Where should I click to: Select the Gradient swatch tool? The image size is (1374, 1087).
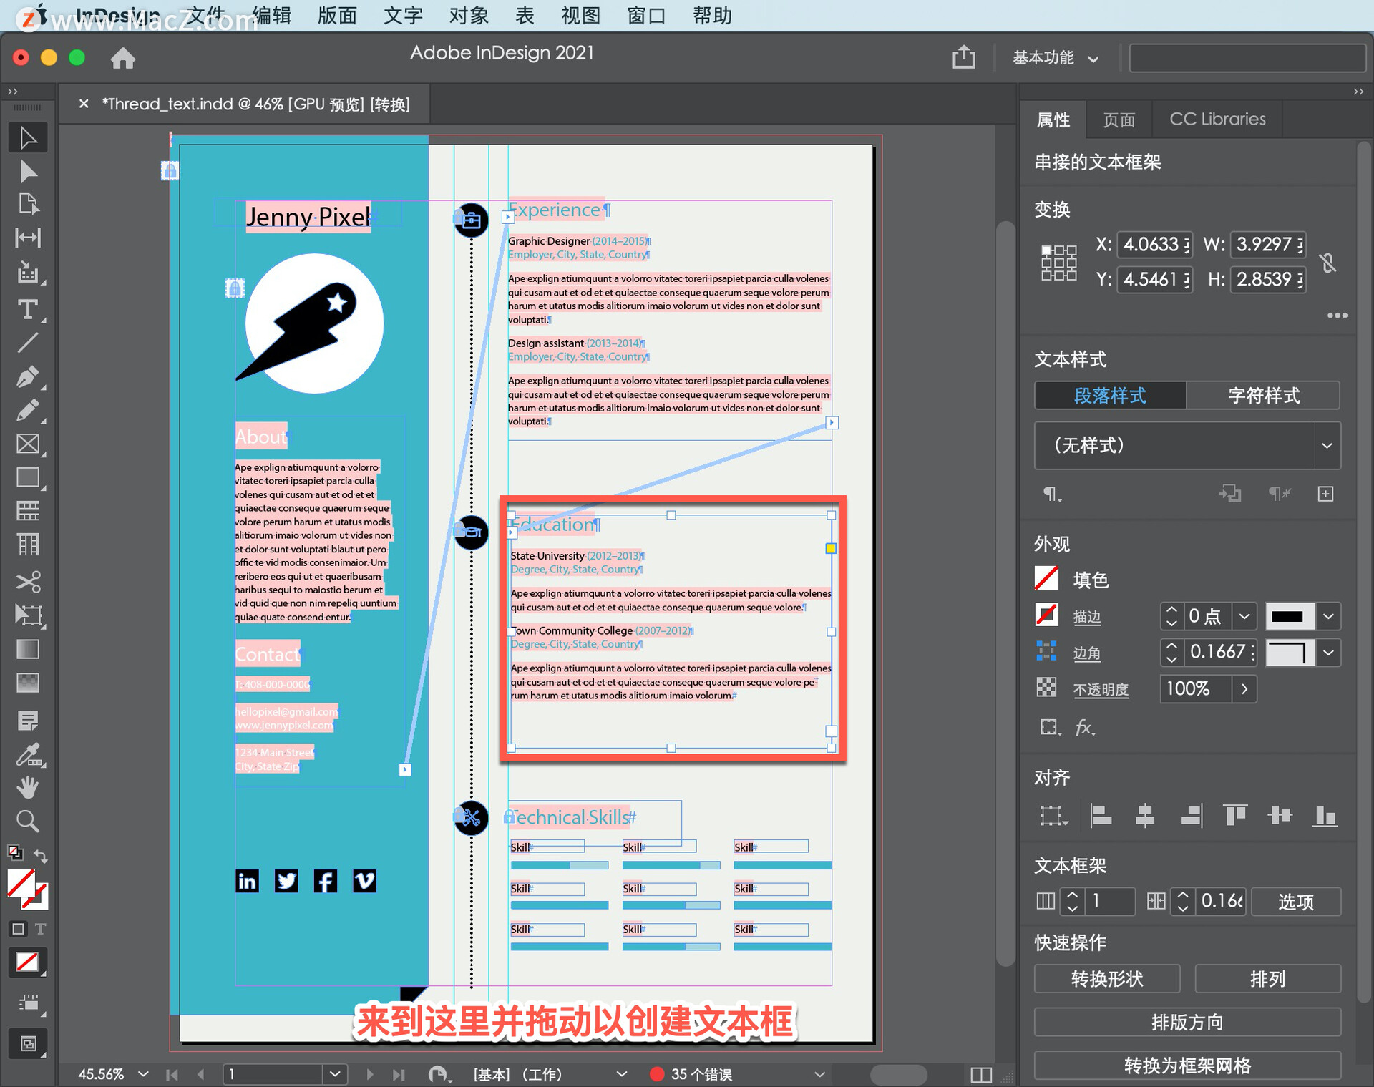click(x=29, y=649)
